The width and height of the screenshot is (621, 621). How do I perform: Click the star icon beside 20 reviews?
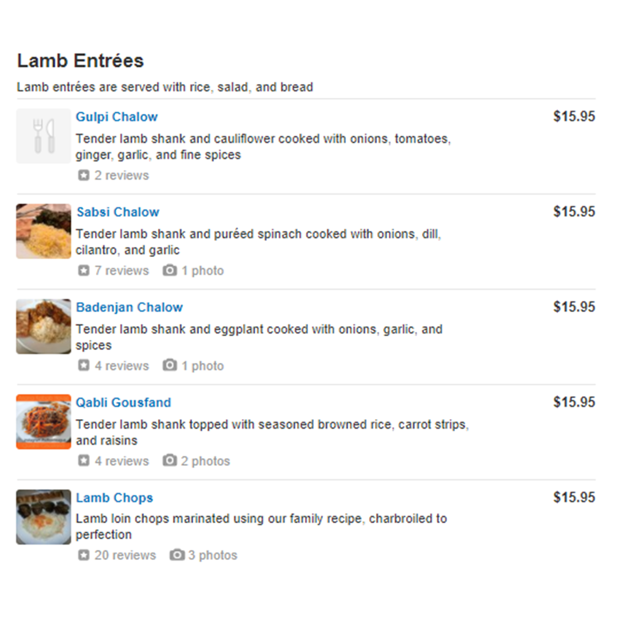click(83, 555)
